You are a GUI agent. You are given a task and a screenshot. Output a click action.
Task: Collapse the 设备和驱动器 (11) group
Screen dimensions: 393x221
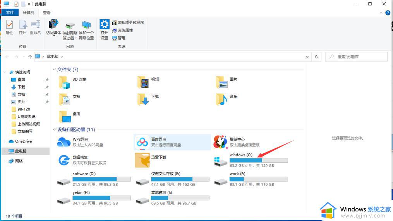coord(54,129)
